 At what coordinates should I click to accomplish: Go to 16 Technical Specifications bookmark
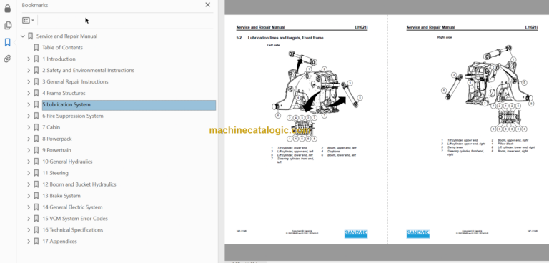pos(73,229)
